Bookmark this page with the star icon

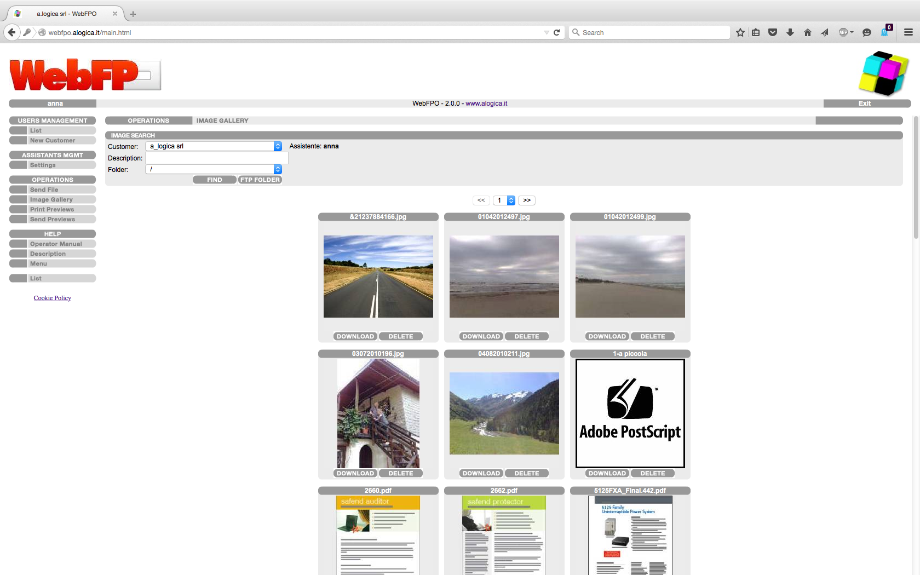(x=740, y=32)
